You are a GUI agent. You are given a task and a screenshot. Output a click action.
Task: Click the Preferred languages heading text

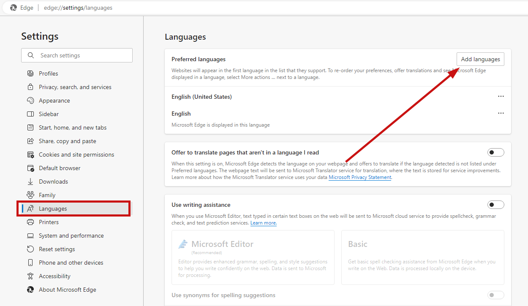pyautogui.click(x=199, y=59)
